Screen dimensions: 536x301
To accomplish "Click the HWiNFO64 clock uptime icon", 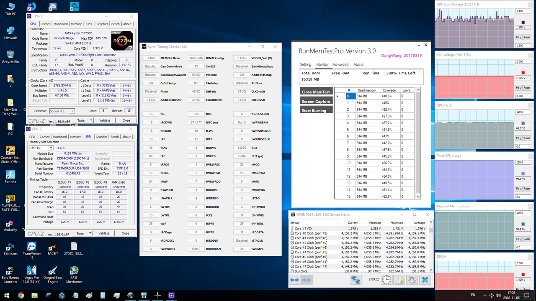I will pyautogui.click(x=386, y=279).
